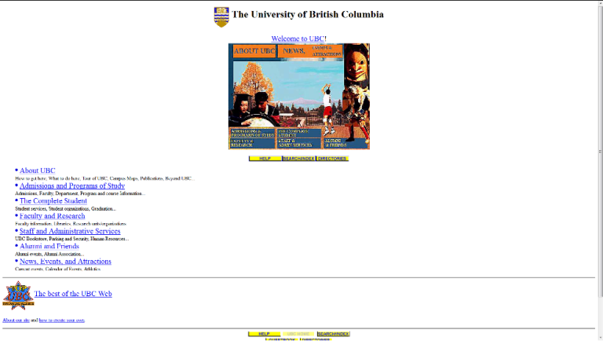Click SEARCH/INDEX button below the campus image
603x341 pixels.
pyautogui.click(x=298, y=159)
